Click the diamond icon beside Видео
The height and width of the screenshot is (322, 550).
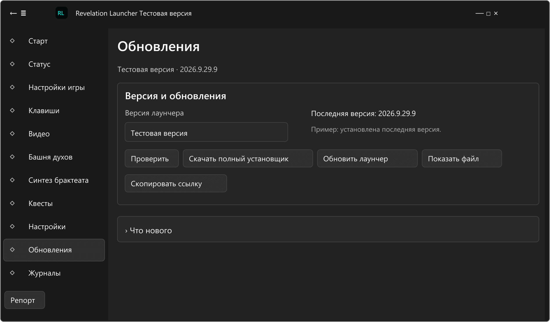point(12,134)
